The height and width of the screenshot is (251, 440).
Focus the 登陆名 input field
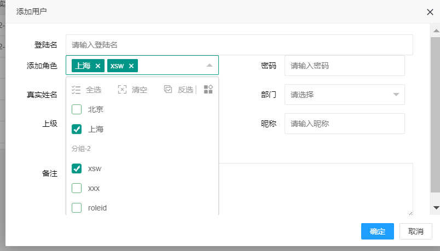pyautogui.click(x=239, y=45)
